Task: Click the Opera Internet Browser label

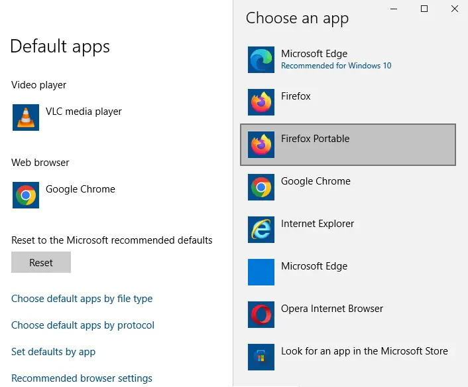Action: tap(332, 309)
